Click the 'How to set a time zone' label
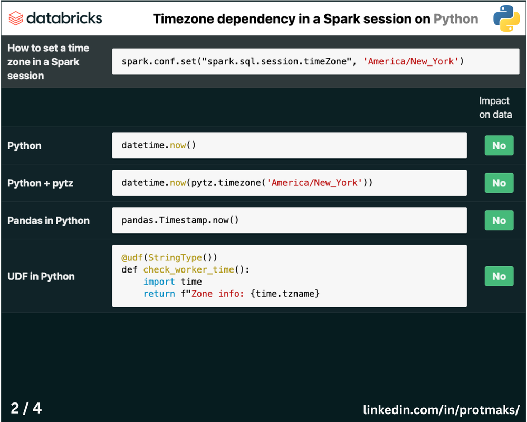 49,62
